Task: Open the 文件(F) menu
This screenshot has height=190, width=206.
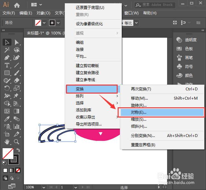Action: (x=9, y=13)
